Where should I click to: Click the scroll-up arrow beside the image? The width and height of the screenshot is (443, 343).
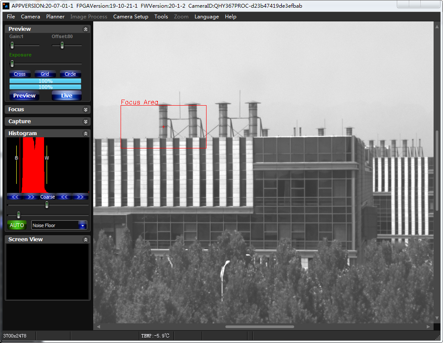point(437,27)
